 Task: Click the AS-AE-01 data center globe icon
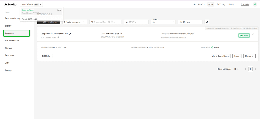(212, 47)
